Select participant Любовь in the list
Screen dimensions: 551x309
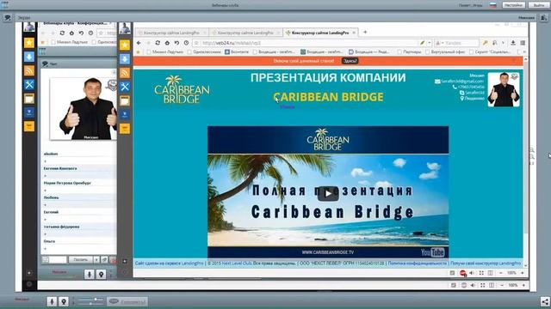(x=52, y=197)
